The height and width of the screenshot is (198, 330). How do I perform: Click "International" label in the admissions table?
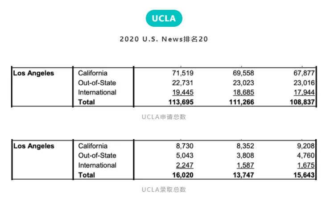click(97, 165)
